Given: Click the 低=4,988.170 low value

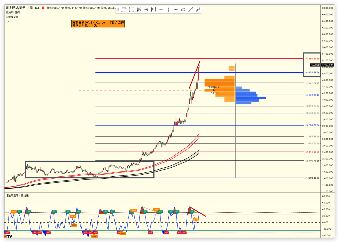Looking at the screenshot, I should click(x=91, y=8).
